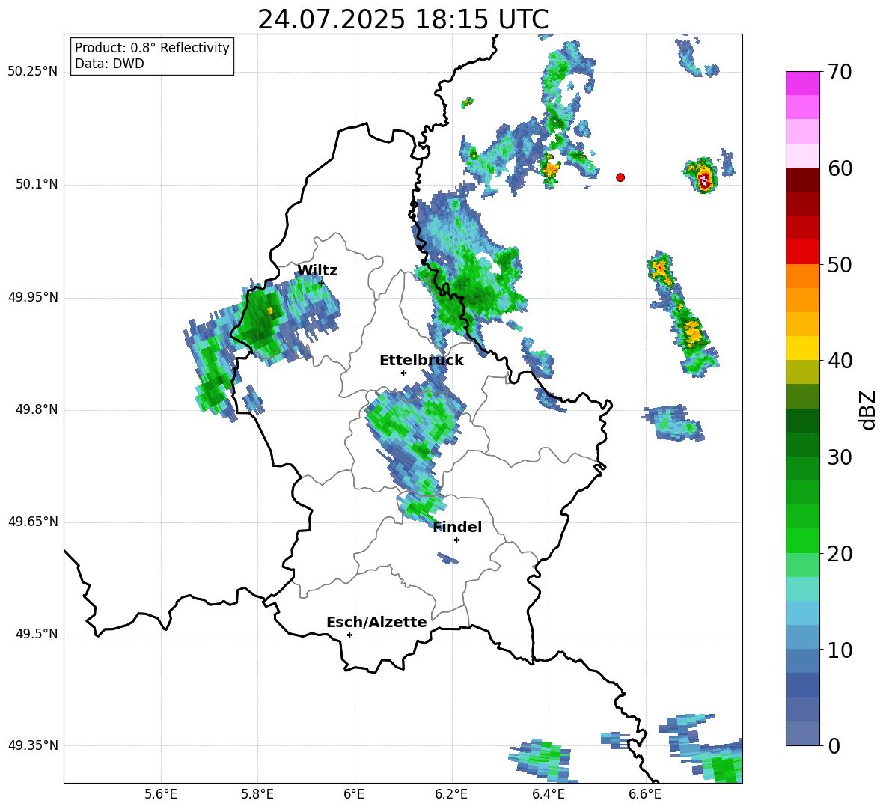Click the Esch/Alzette city label
886x809 pixels.
tap(376, 622)
